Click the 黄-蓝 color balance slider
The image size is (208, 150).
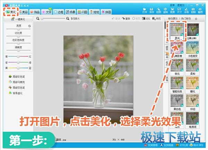[x=18, y=68]
